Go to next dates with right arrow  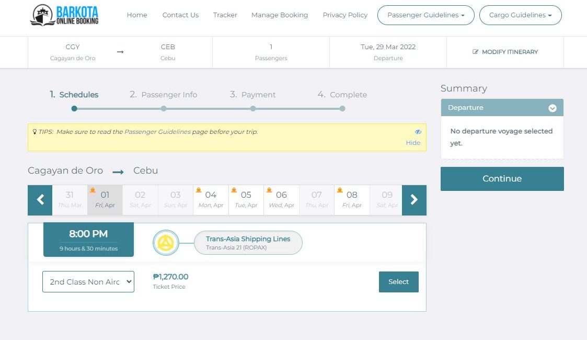(414, 200)
